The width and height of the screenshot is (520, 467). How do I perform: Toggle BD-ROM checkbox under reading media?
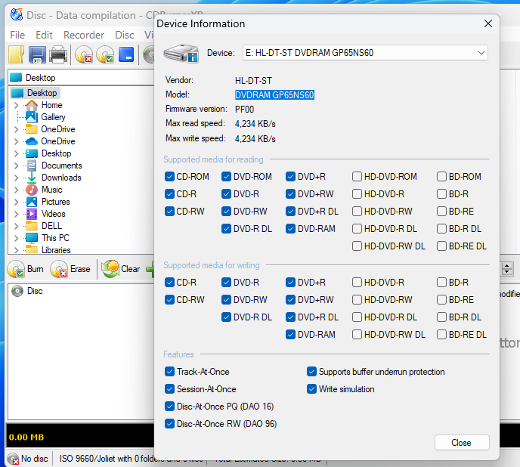(441, 177)
